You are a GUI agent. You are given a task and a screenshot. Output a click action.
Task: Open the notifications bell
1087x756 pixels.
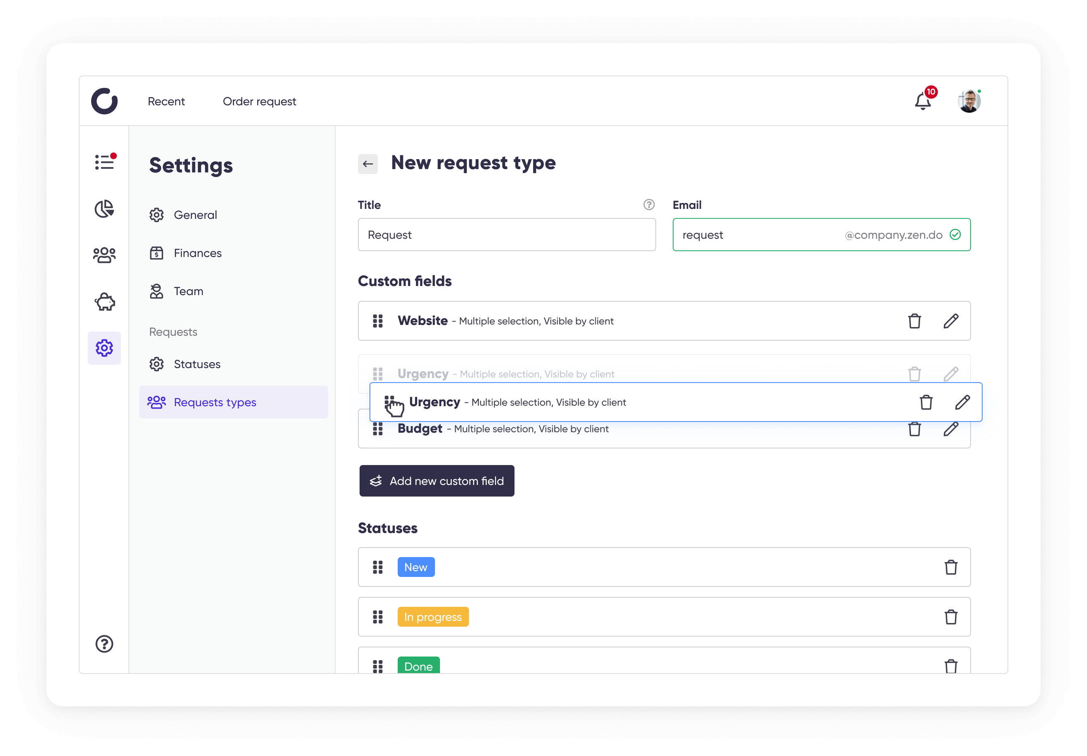pos(923,100)
